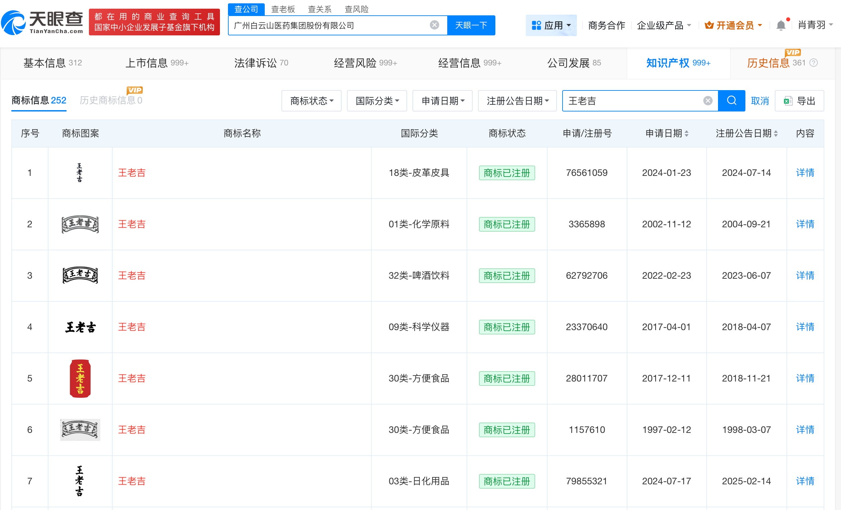This screenshot has height=510, width=841.
Task: Expand the 国际分类 filter
Action: pos(376,100)
